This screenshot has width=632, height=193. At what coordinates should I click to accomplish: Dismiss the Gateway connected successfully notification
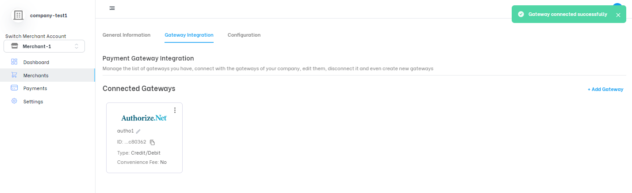point(618,15)
